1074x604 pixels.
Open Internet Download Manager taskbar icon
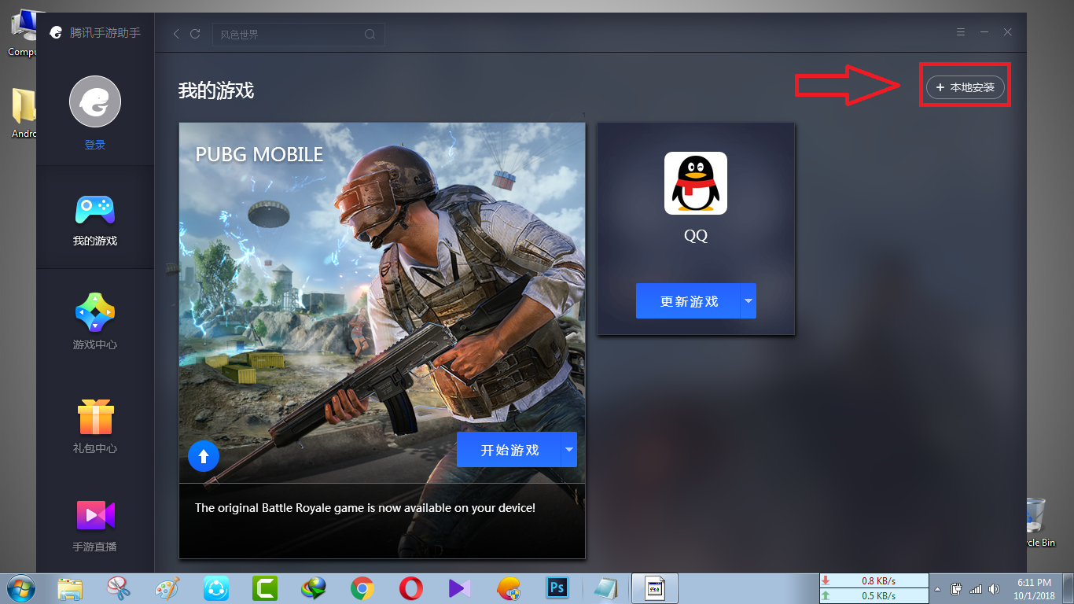[314, 588]
